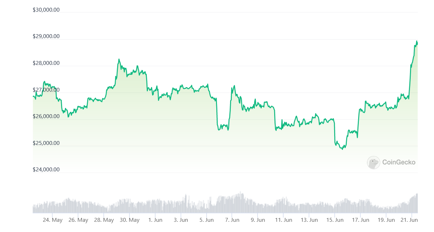
Task: Click the CoinGecko watermark text
Action: point(399,163)
